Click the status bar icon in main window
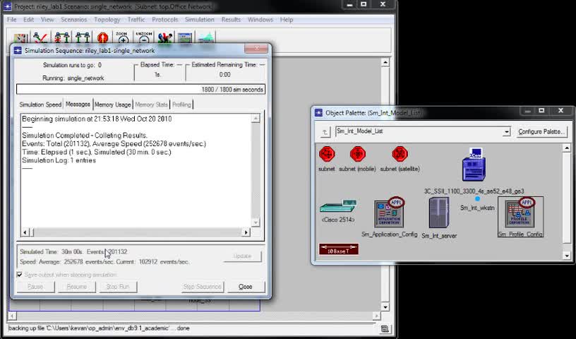 tap(385, 328)
